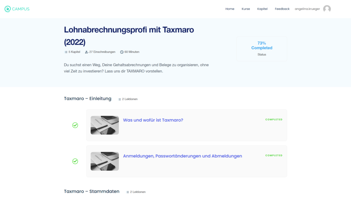This screenshot has height=202, width=351.
Task: Click the Status label under 73% Completed
Action: [262, 55]
